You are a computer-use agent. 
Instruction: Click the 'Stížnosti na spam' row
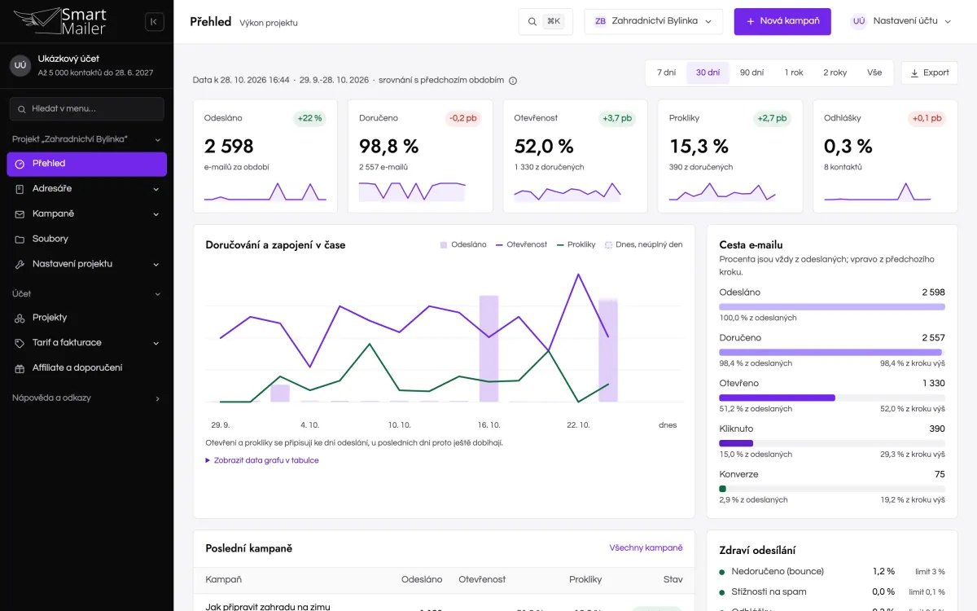[832, 592]
